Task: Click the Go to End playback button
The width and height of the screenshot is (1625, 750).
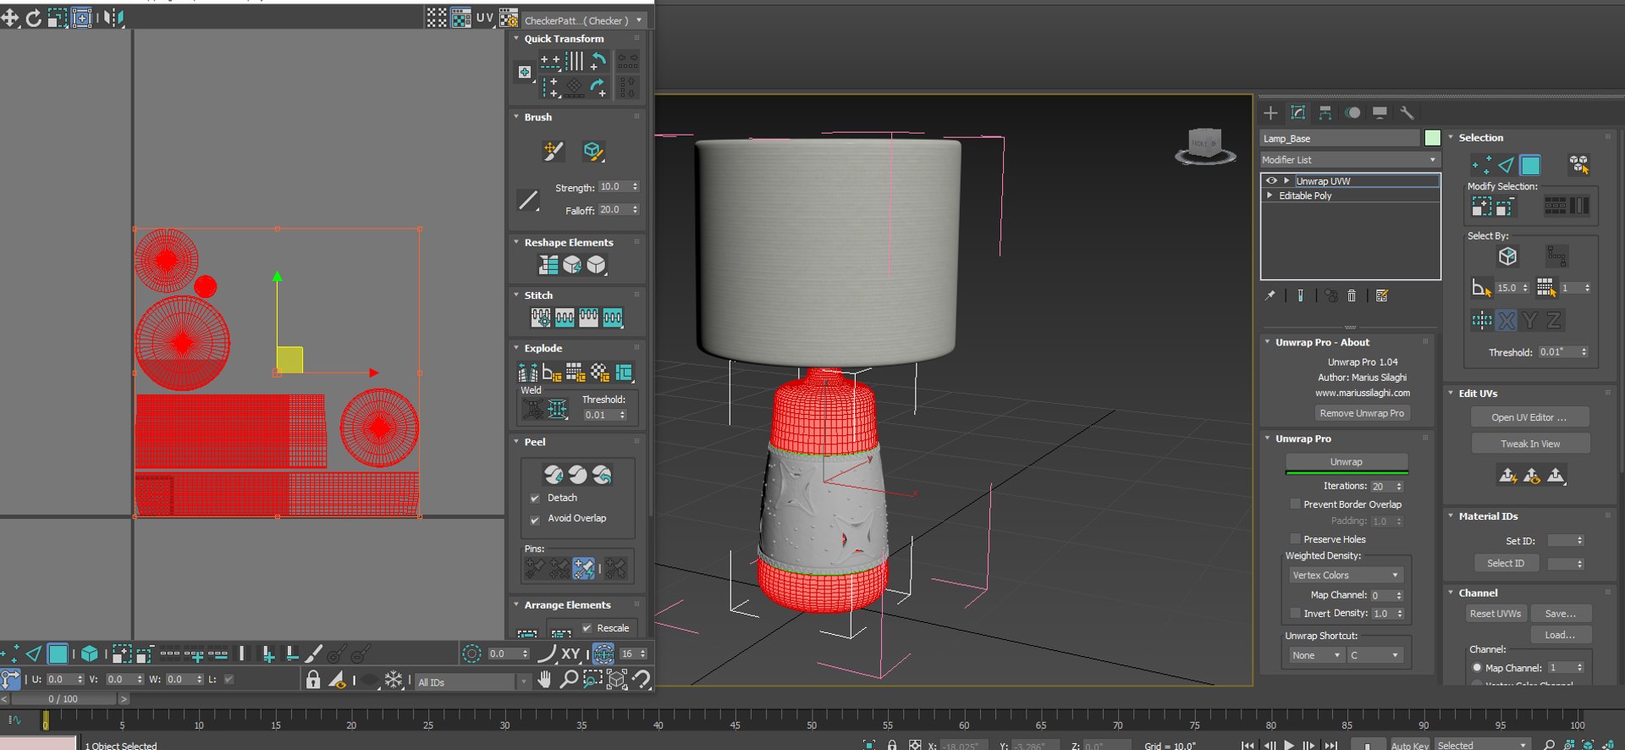Action: [x=1330, y=745]
